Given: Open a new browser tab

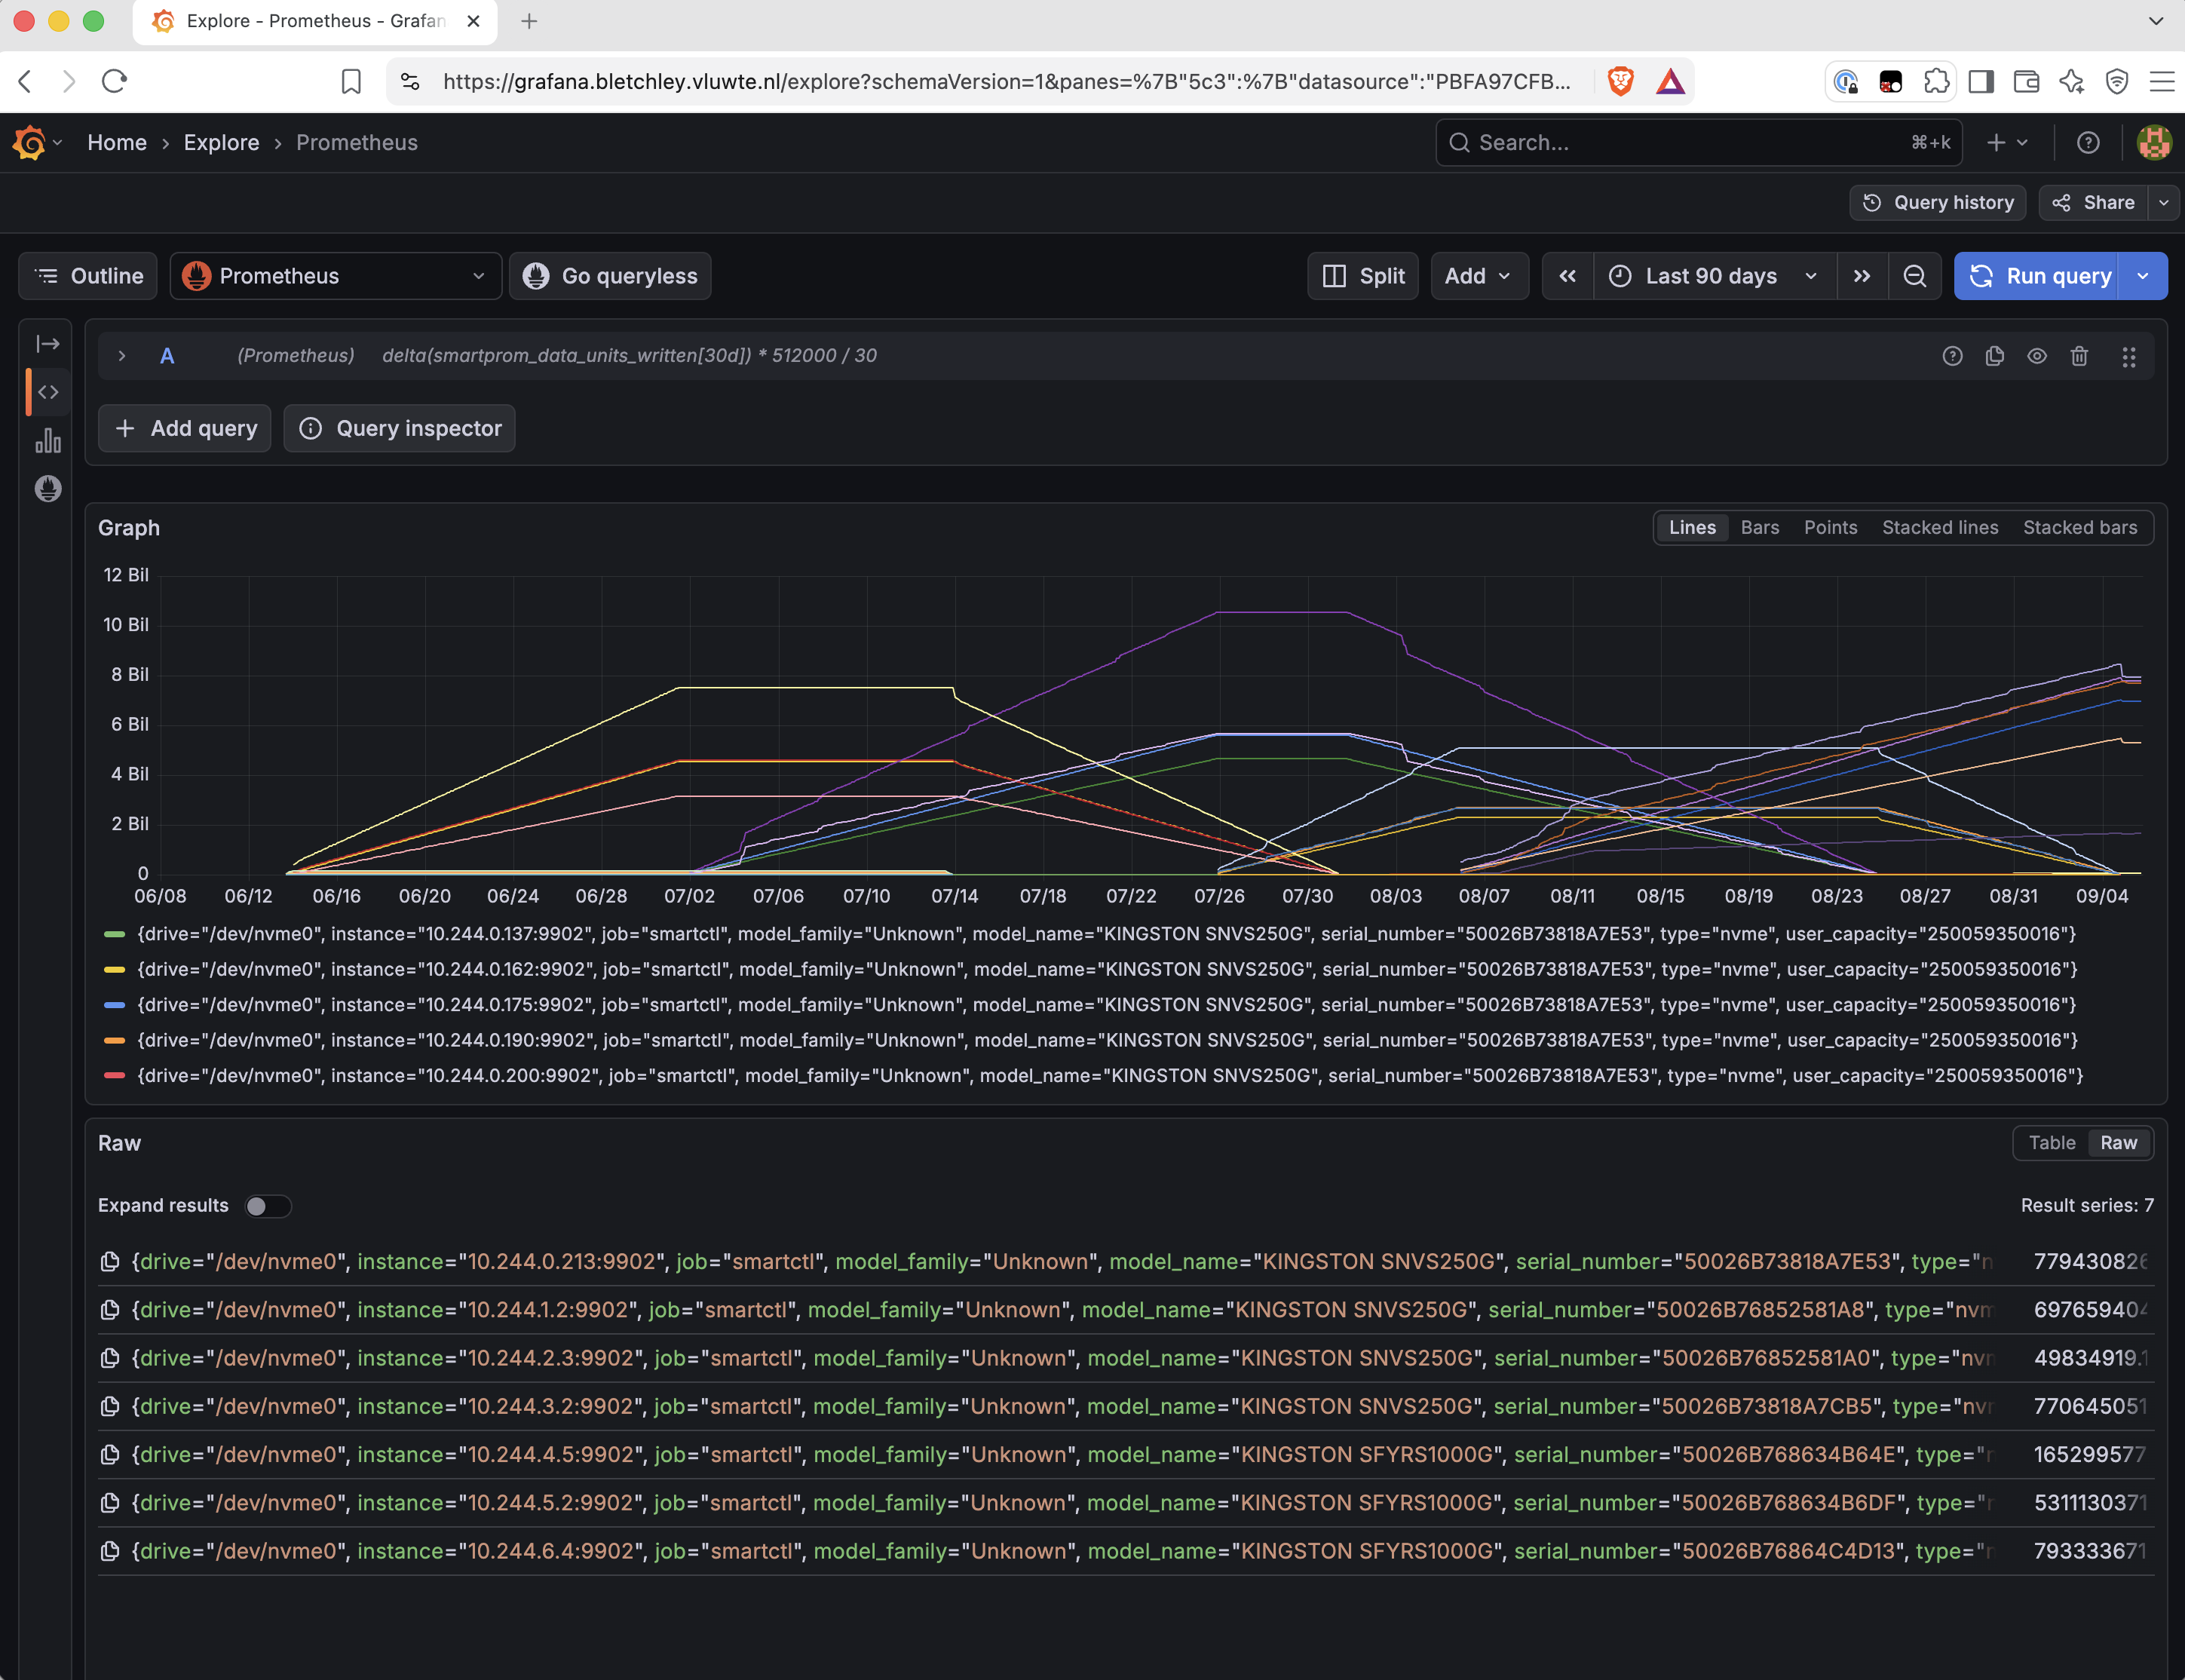Looking at the screenshot, I should [x=529, y=21].
